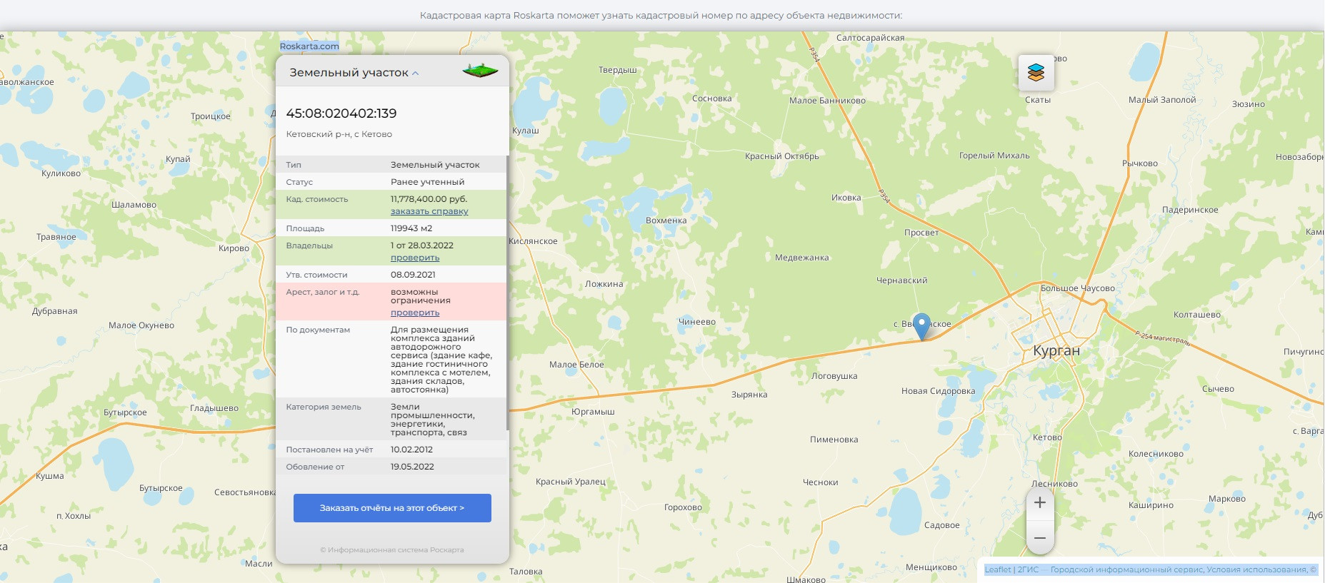Click the Малое Банниково label on map
The height and width of the screenshot is (583, 1325).
click(827, 101)
